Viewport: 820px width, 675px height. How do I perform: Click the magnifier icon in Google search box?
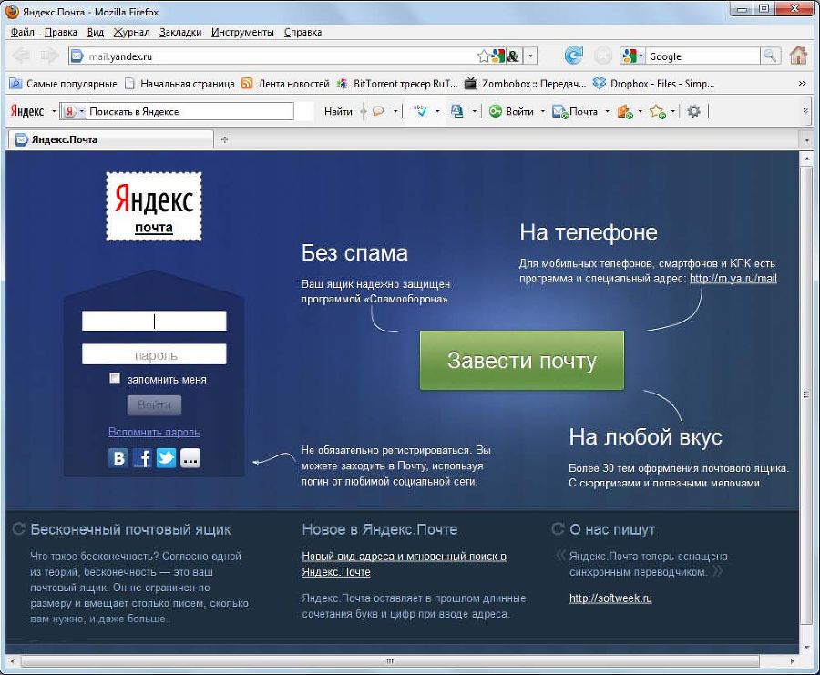pos(770,56)
